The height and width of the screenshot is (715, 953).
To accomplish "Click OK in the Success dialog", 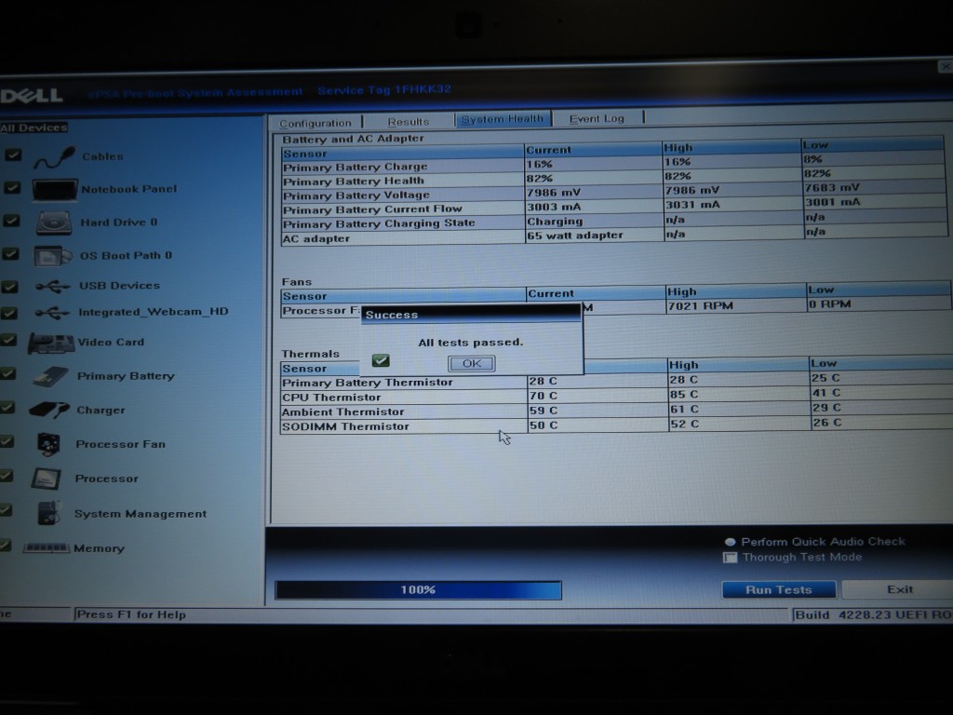I will coord(472,364).
